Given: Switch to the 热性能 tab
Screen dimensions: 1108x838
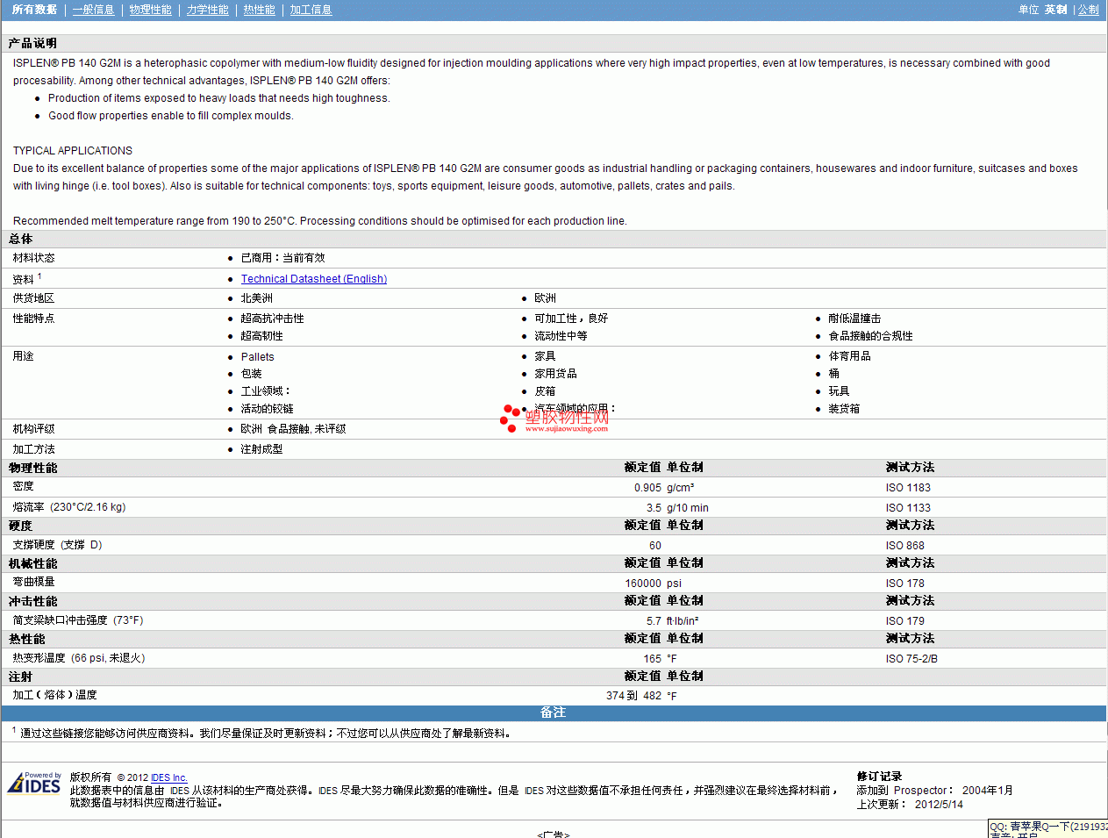Looking at the screenshot, I should pyautogui.click(x=259, y=10).
